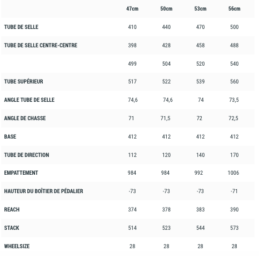
Task: Select the EMPATTEMENT row label
Action: 21,173
